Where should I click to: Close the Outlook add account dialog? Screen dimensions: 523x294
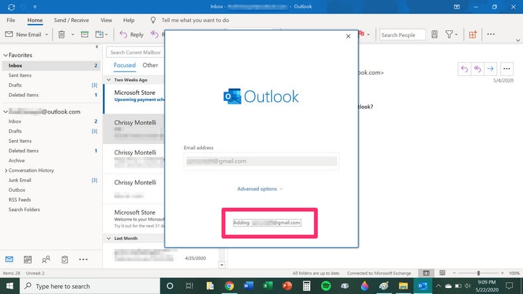pyautogui.click(x=348, y=36)
